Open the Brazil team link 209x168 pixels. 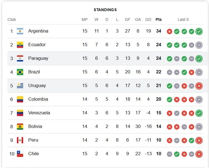click(x=34, y=72)
